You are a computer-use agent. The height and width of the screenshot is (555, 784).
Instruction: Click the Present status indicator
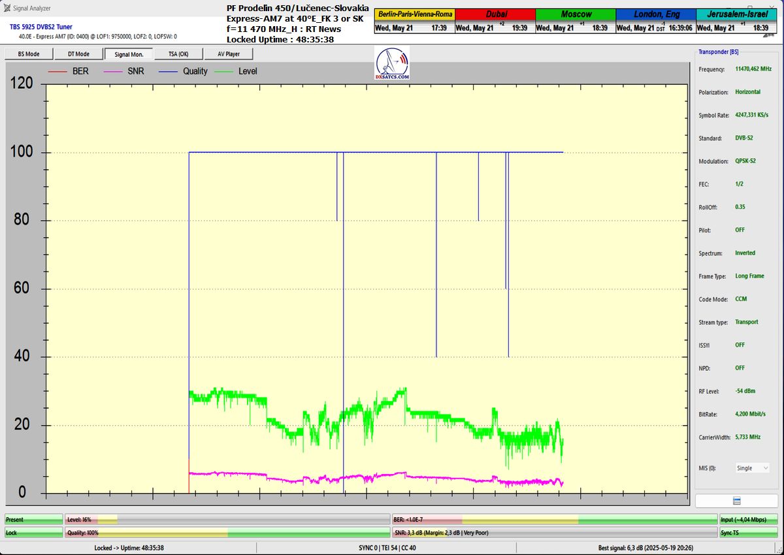tap(33, 520)
